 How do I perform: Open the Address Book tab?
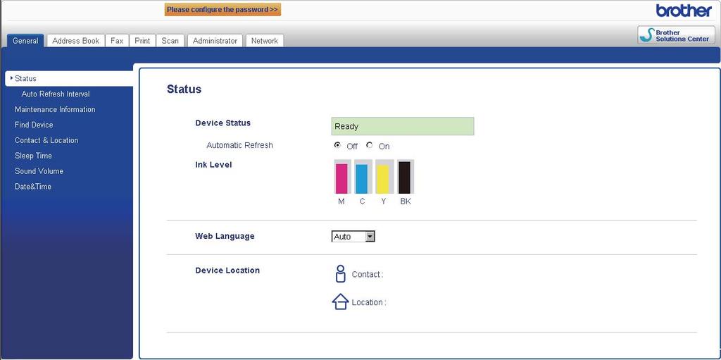(76, 41)
